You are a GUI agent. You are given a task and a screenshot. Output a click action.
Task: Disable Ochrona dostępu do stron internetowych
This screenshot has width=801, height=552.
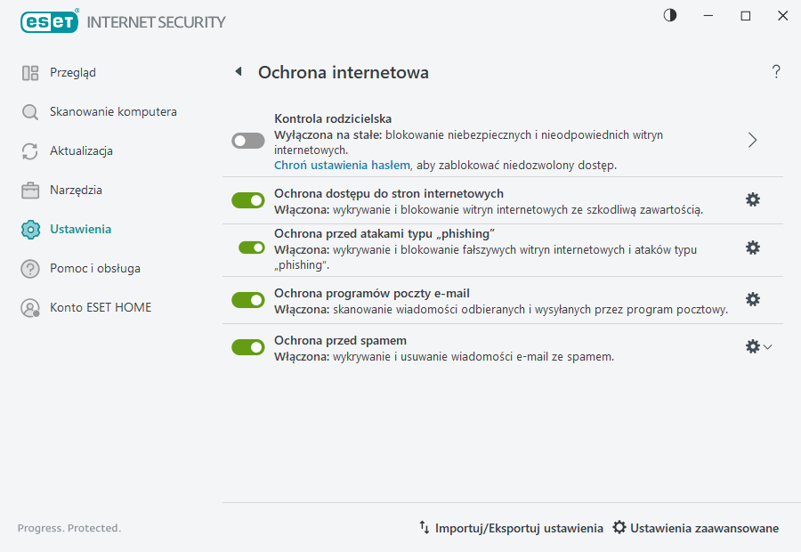click(x=247, y=199)
